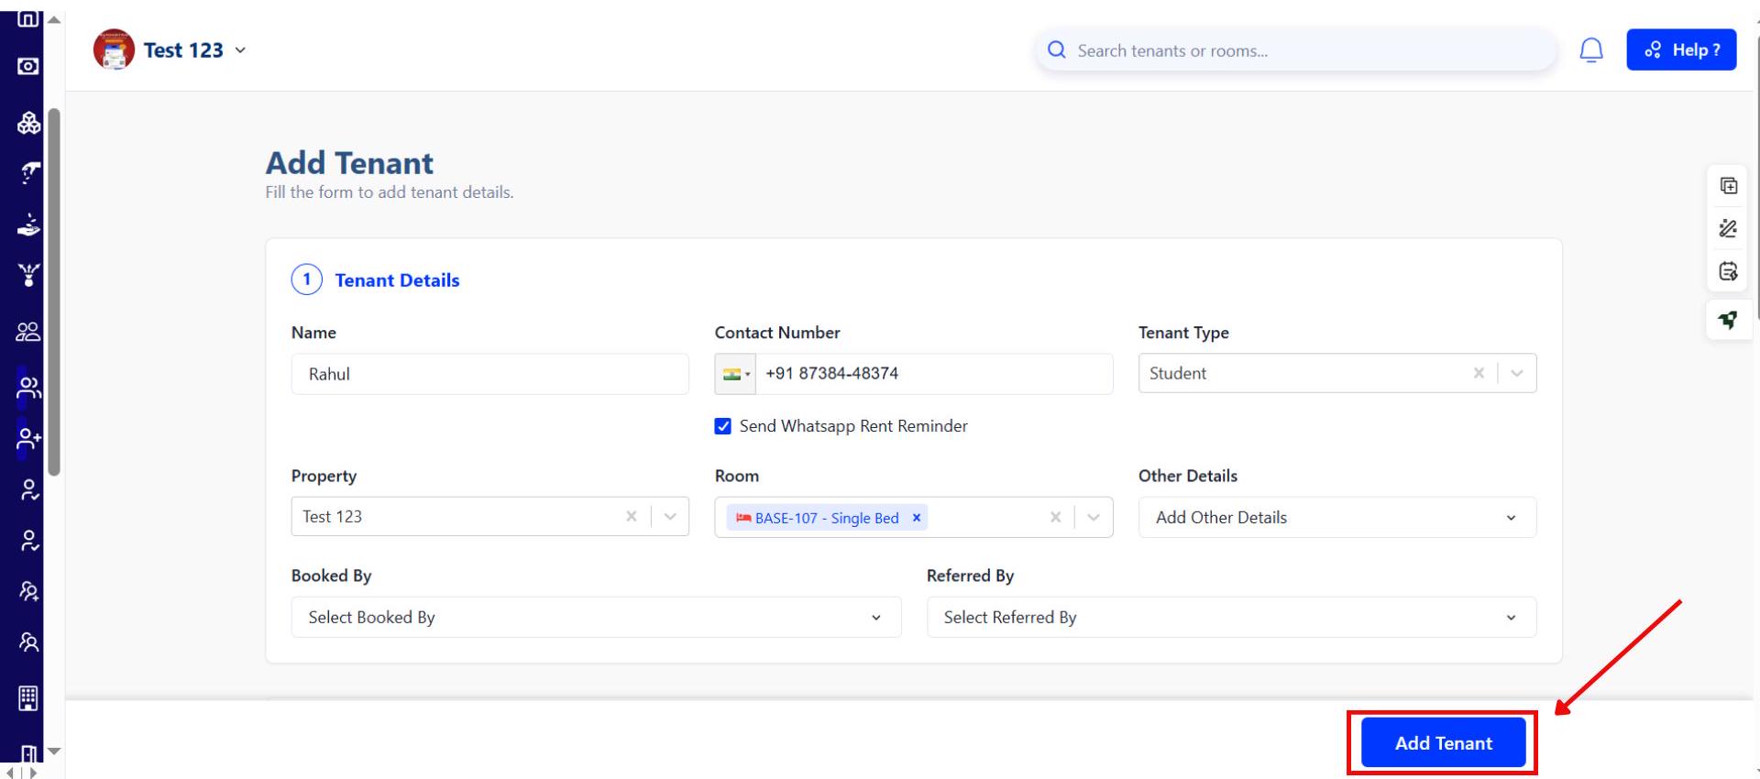Viewport: 1760px width, 779px height.
Task: Expand the Add Other Details dropdown
Action: click(1336, 518)
